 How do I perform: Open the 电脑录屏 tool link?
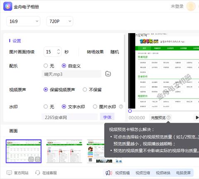pos(183,173)
